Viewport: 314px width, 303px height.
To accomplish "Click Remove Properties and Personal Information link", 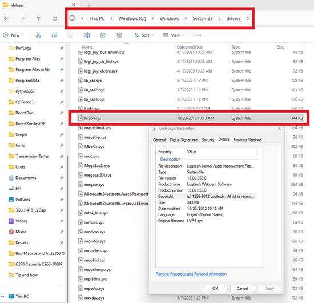I will pos(191,274).
